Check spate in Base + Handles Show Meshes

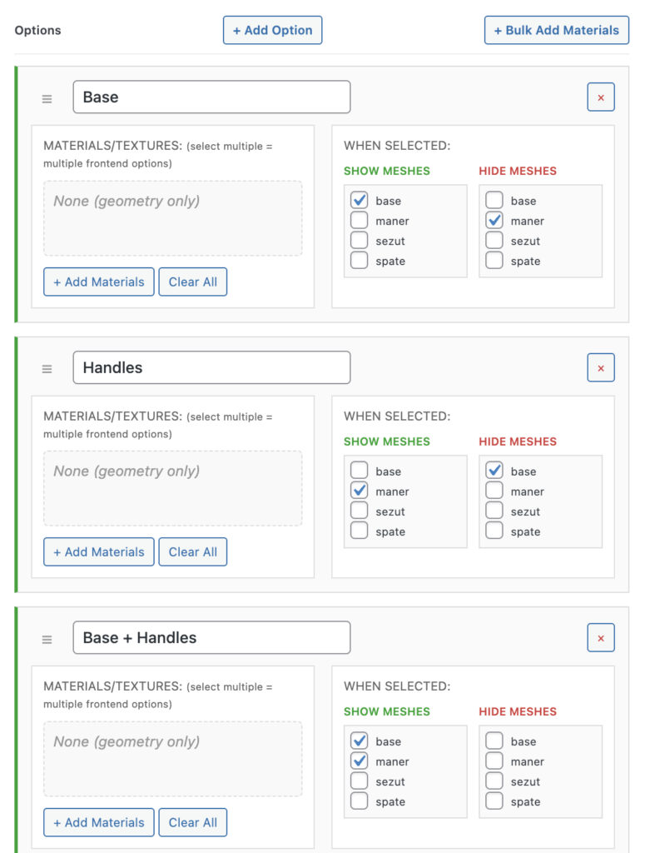coord(360,801)
